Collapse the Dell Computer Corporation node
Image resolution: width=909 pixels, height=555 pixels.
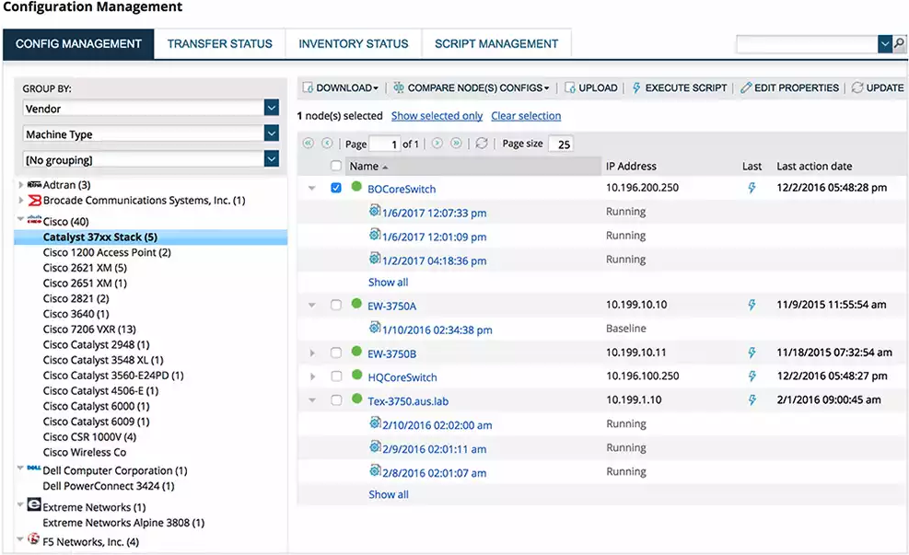(x=21, y=468)
